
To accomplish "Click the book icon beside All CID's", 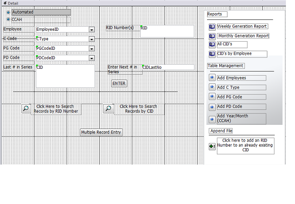I will coord(212,45).
